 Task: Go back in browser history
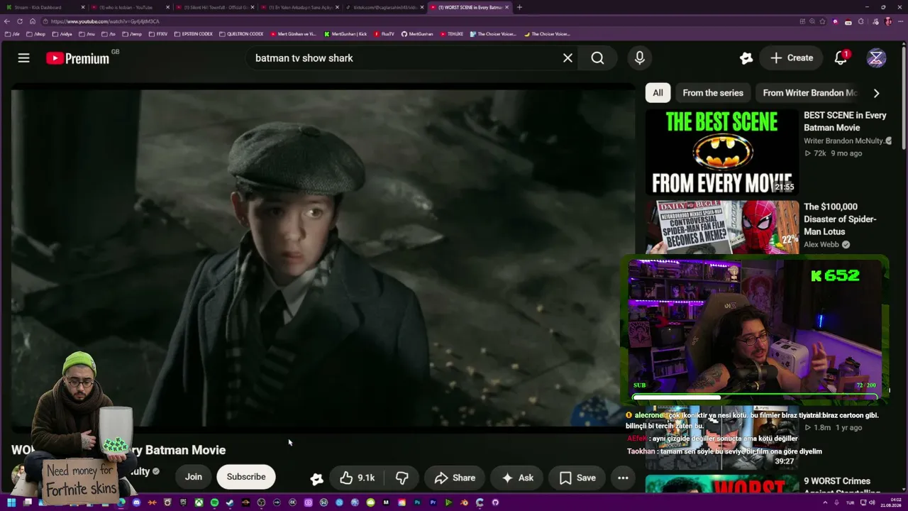(9, 21)
